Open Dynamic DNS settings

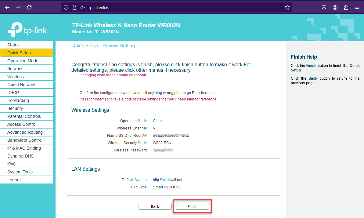pos(27,156)
